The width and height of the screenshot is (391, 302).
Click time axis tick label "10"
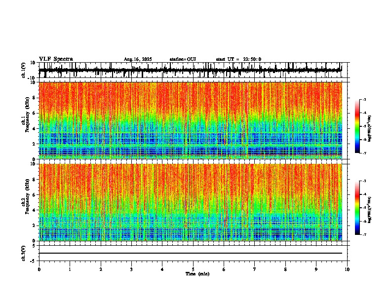(347, 269)
